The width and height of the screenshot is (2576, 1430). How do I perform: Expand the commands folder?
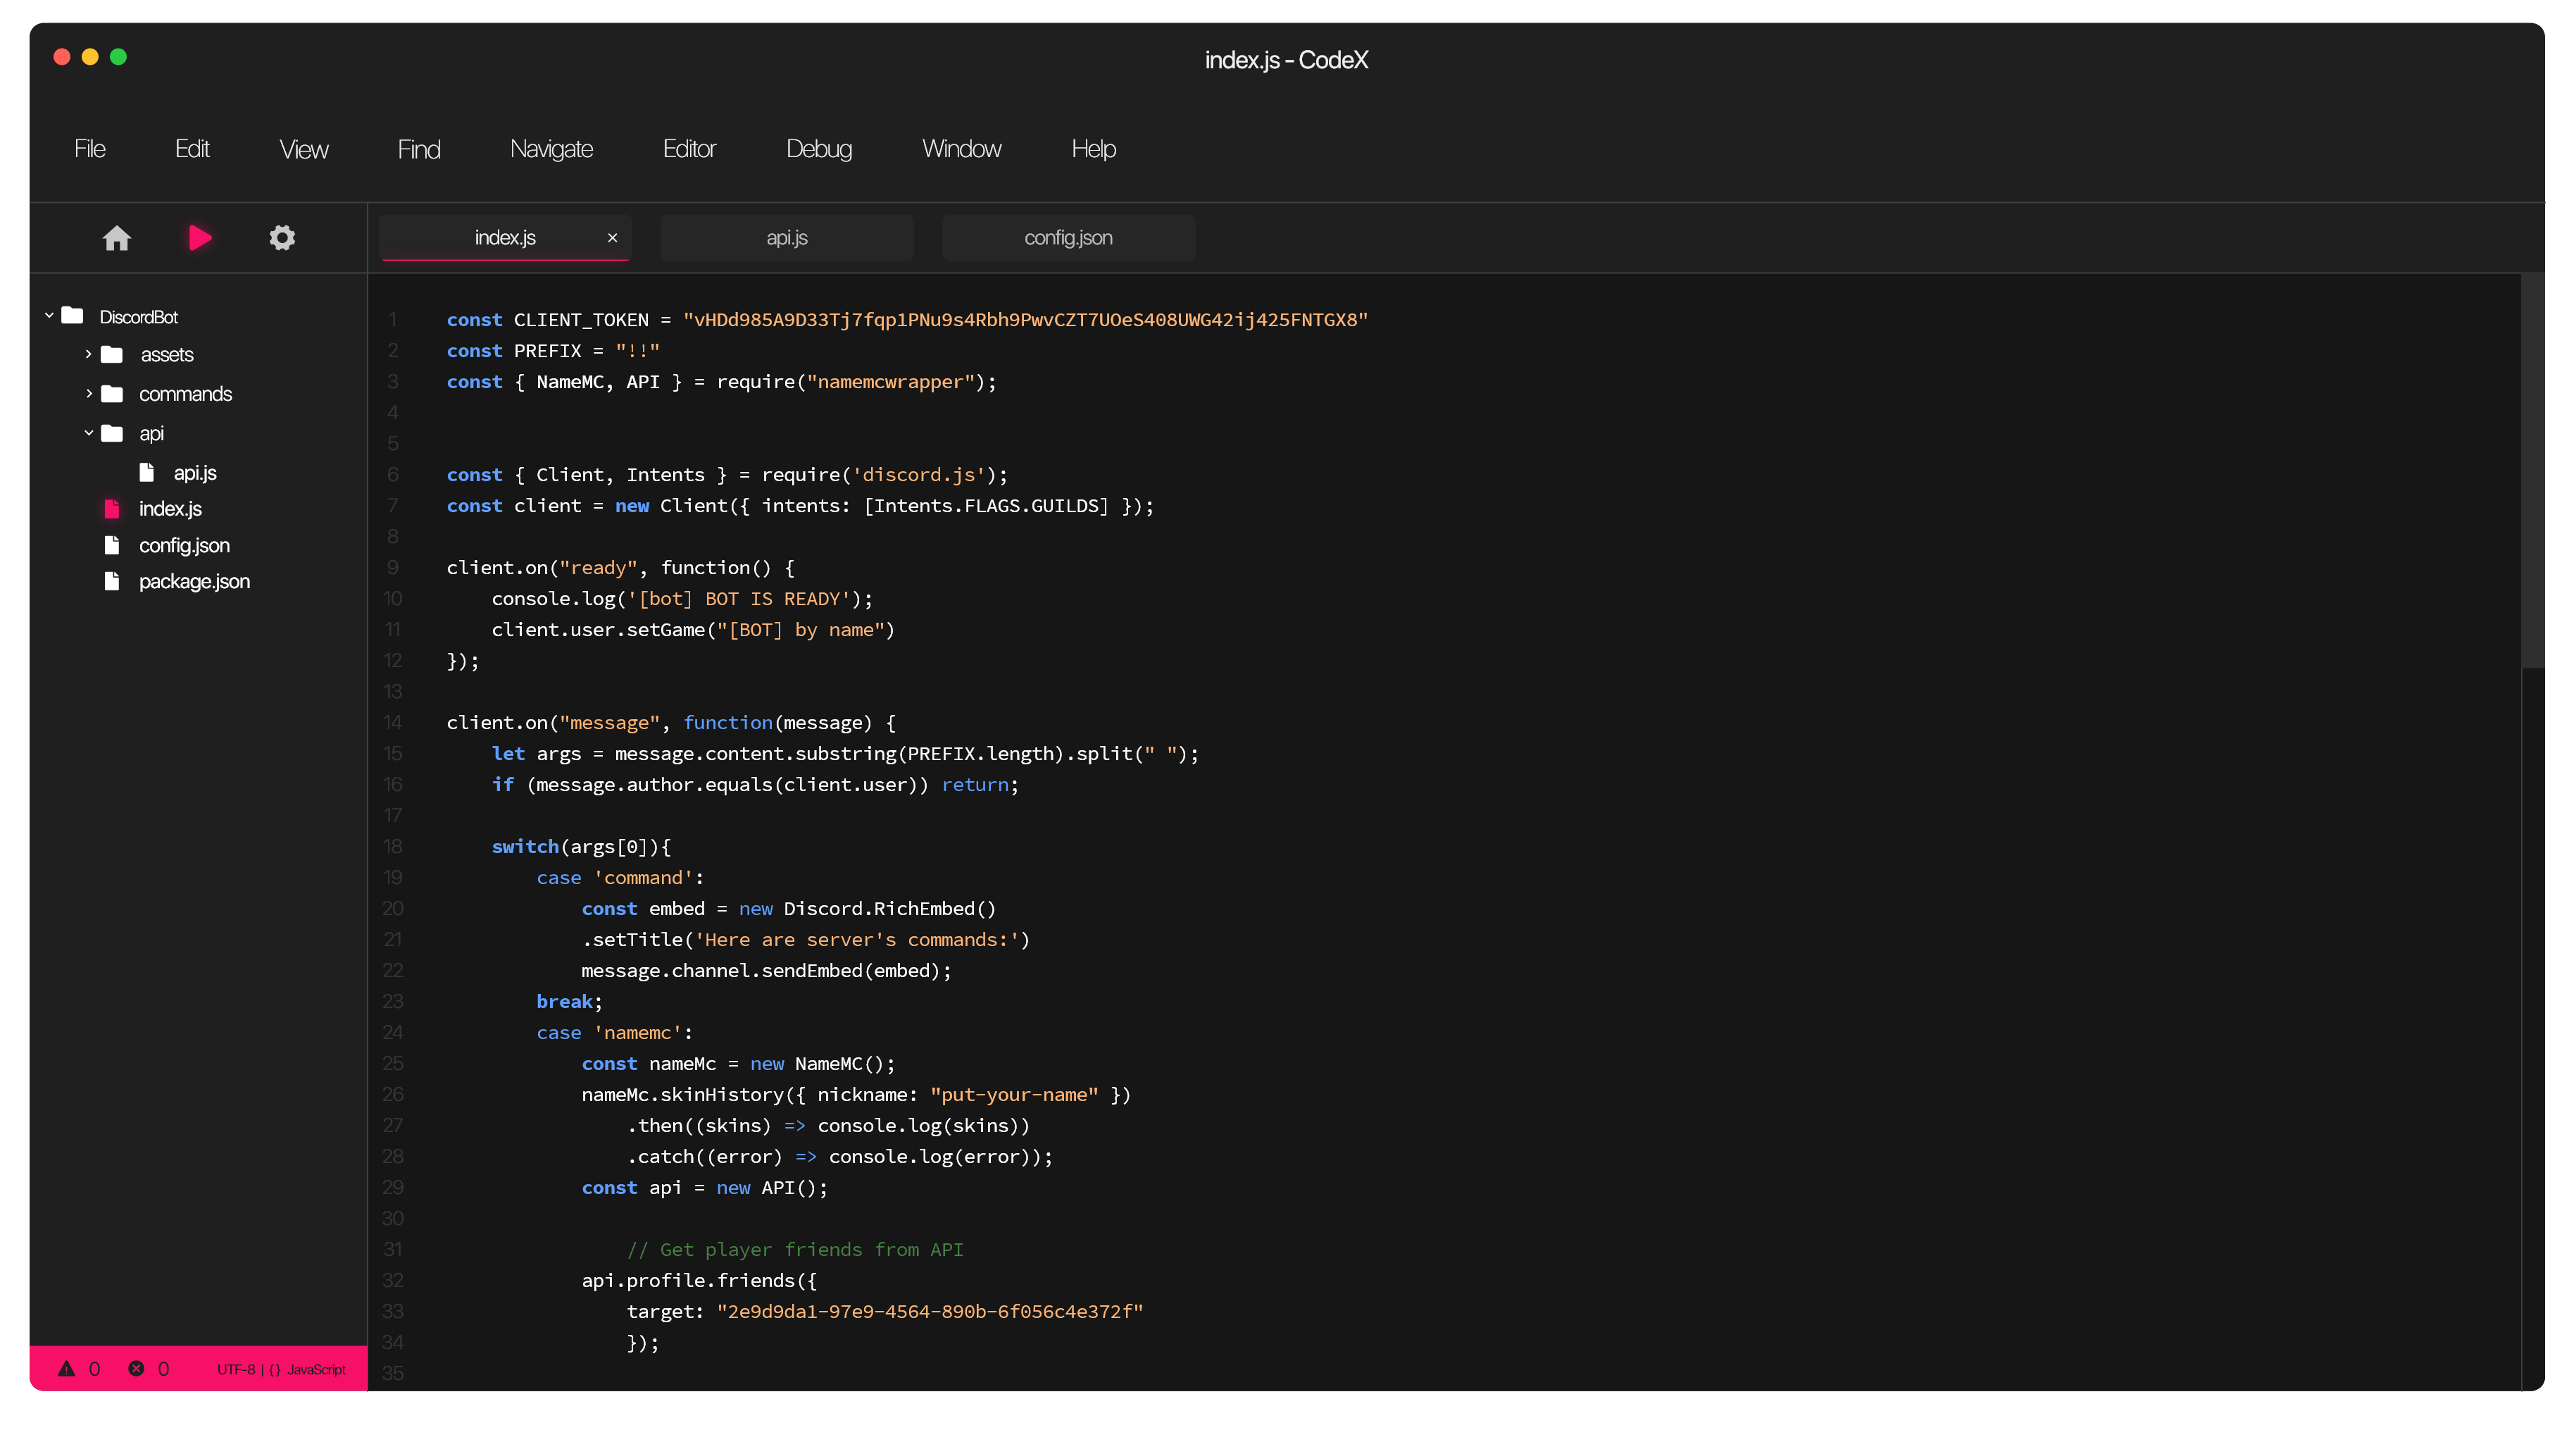click(x=88, y=394)
